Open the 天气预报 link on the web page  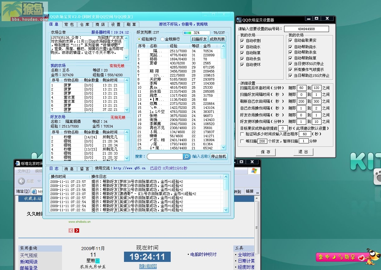click(x=29, y=256)
